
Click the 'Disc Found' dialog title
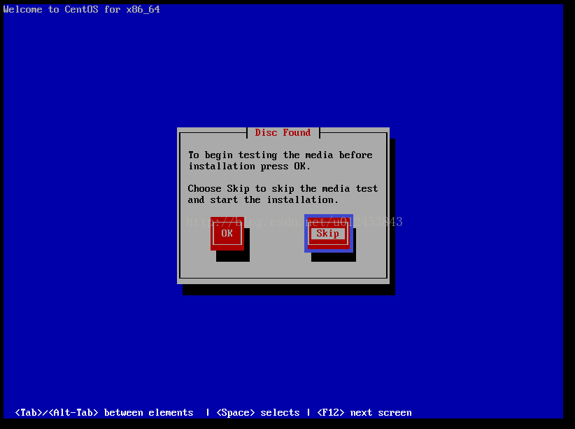tap(283, 132)
